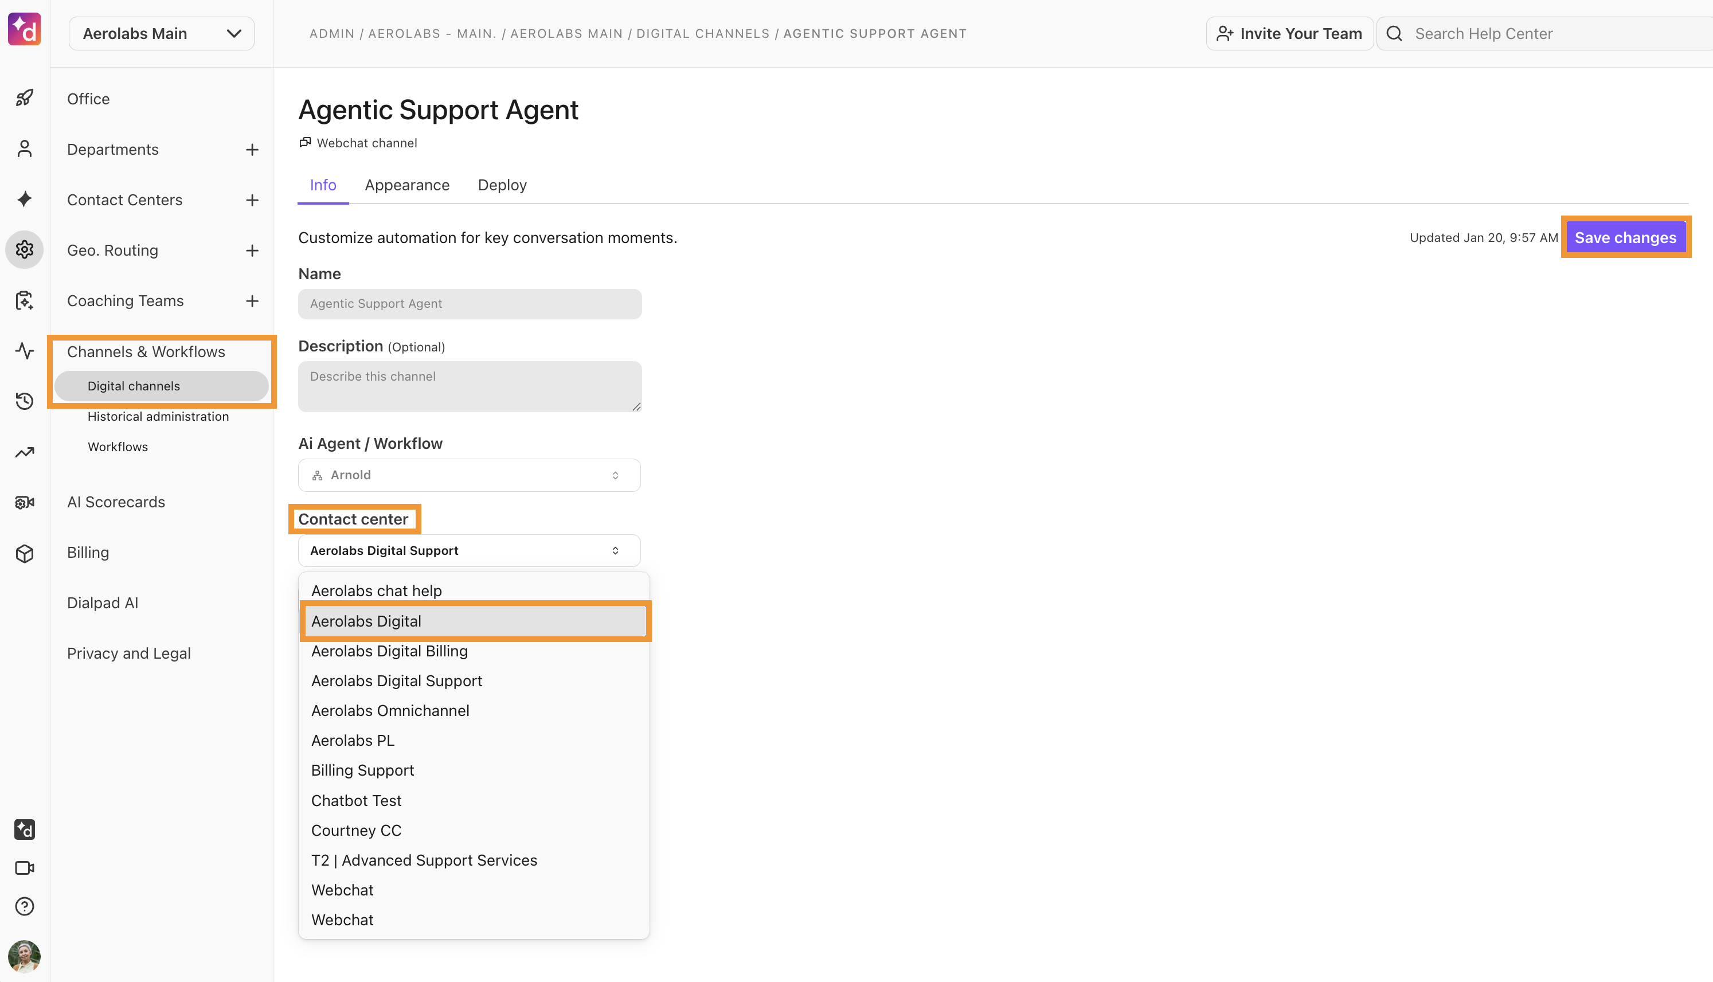Open the camera settings icon in sidebar

coord(24,503)
